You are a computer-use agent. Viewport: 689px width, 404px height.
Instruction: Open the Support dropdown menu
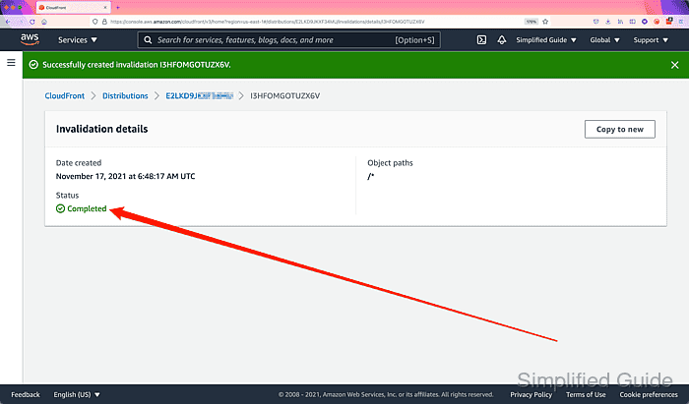pos(651,40)
